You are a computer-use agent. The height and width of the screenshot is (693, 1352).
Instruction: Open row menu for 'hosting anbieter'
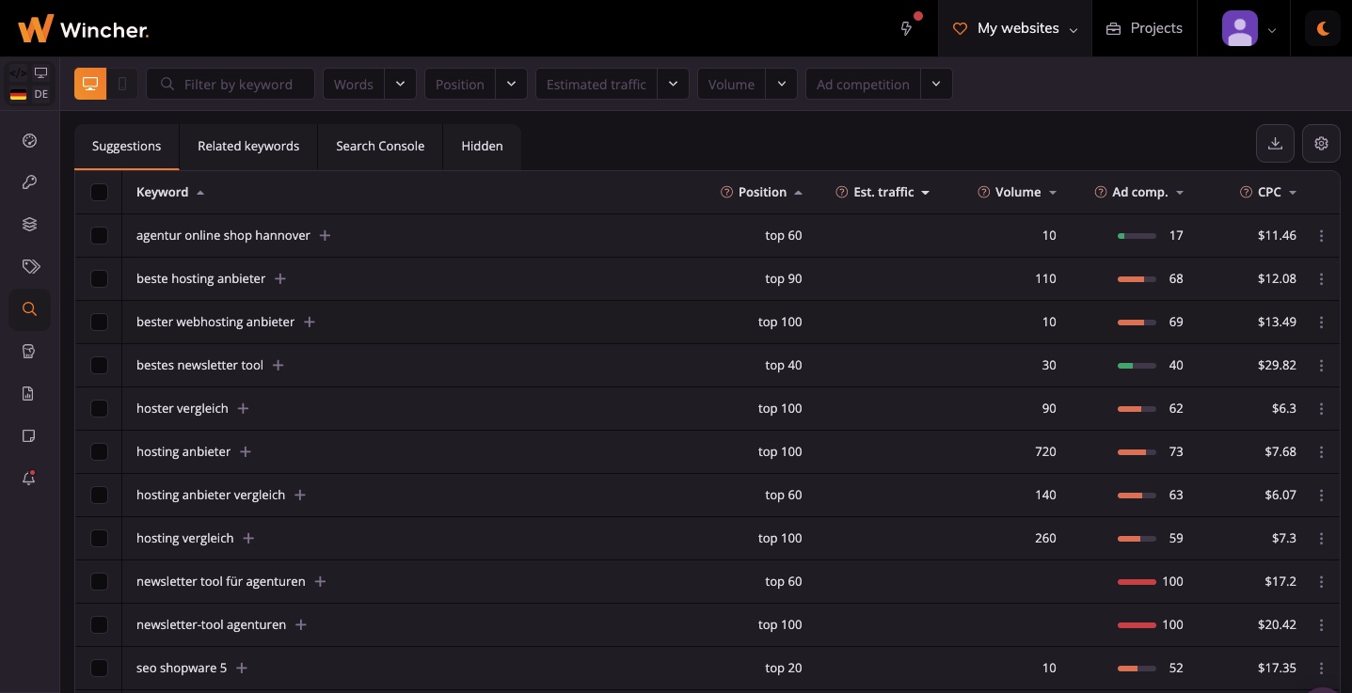[x=1321, y=451]
